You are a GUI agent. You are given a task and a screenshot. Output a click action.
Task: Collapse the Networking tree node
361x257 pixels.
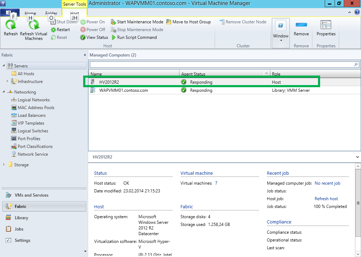(x=4, y=92)
